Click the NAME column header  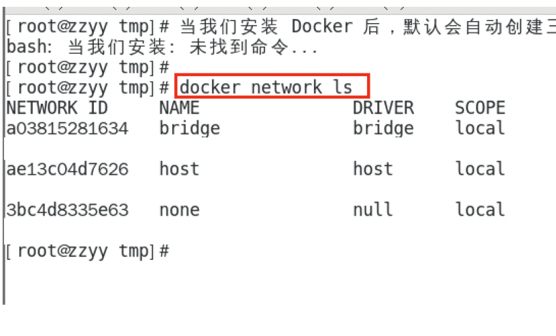179,107
